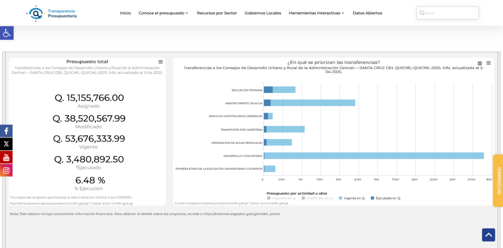
Task: Click the Transparencia Presupuestaria logo
Action: coord(52,13)
